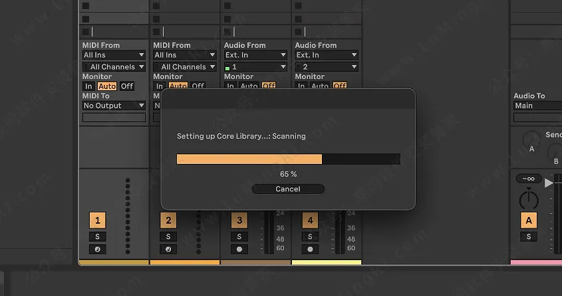This screenshot has width=562, height=296.
Task: Arm track 2 with MIDI record button
Action: coord(168,250)
